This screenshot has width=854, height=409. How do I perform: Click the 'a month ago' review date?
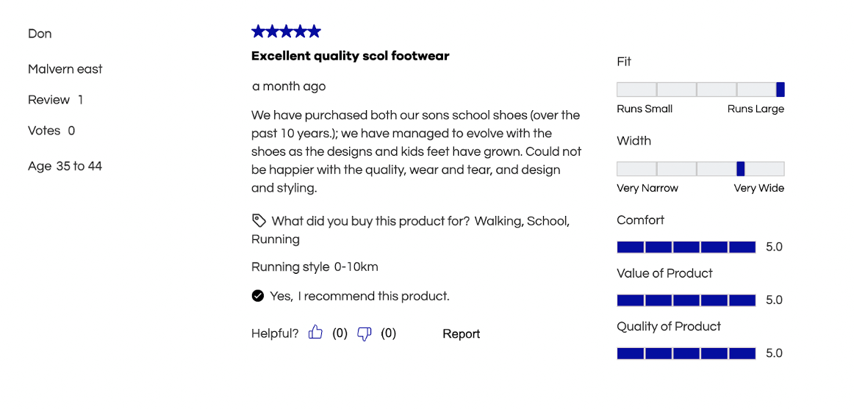click(x=289, y=87)
